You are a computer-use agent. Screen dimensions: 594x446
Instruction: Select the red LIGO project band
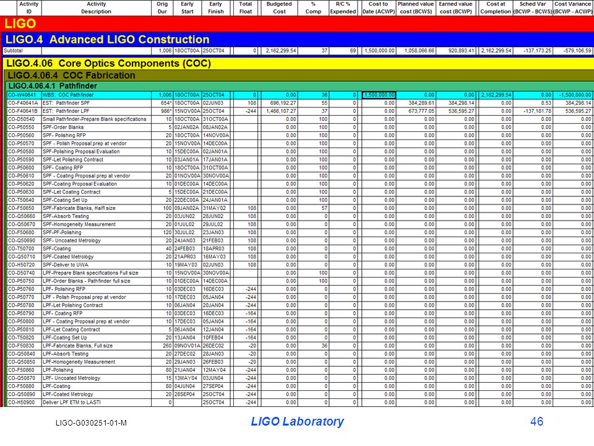pos(297,24)
